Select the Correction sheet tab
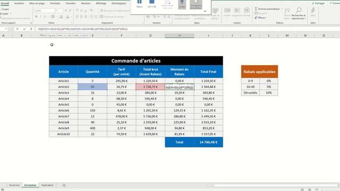 tap(30, 185)
